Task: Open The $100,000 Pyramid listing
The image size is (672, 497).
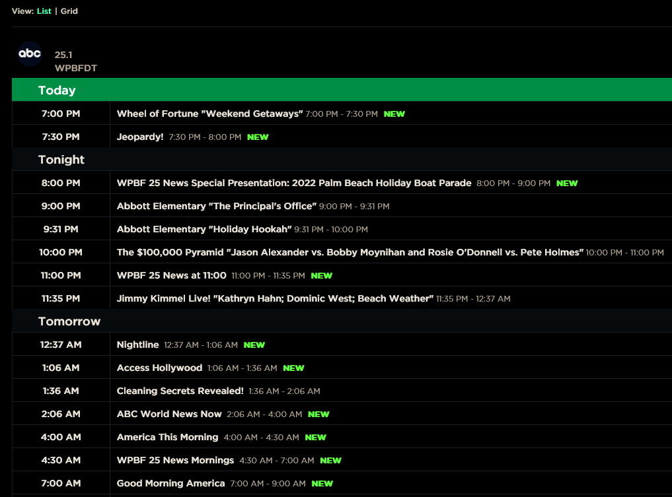Action: (x=350, y=252)
